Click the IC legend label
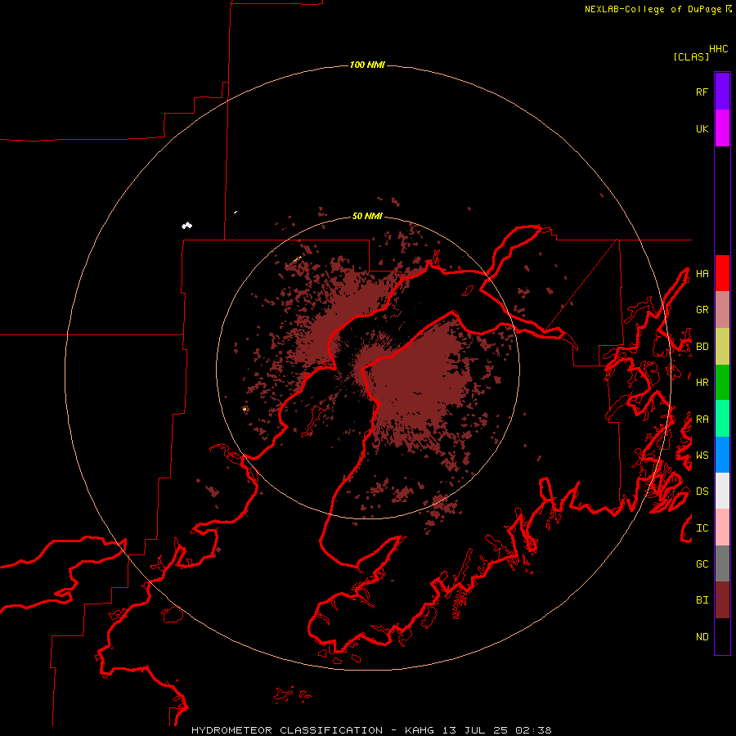736x736 pixels. [x=702, y=528]
